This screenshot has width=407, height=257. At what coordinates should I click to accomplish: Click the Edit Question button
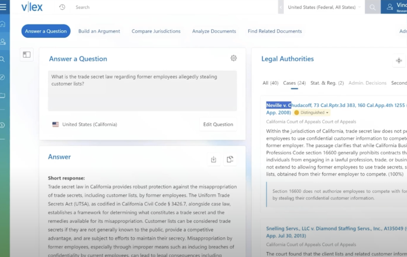[x=218, y=124]
